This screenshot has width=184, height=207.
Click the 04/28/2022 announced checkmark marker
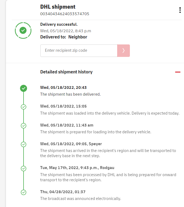tap(24, 192)
